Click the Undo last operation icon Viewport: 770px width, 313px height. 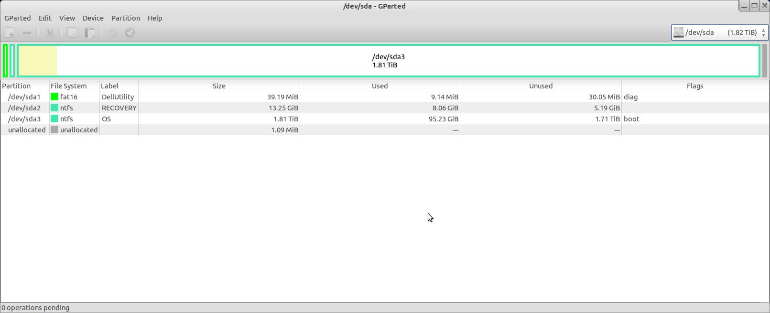click(x=112, y=32)
